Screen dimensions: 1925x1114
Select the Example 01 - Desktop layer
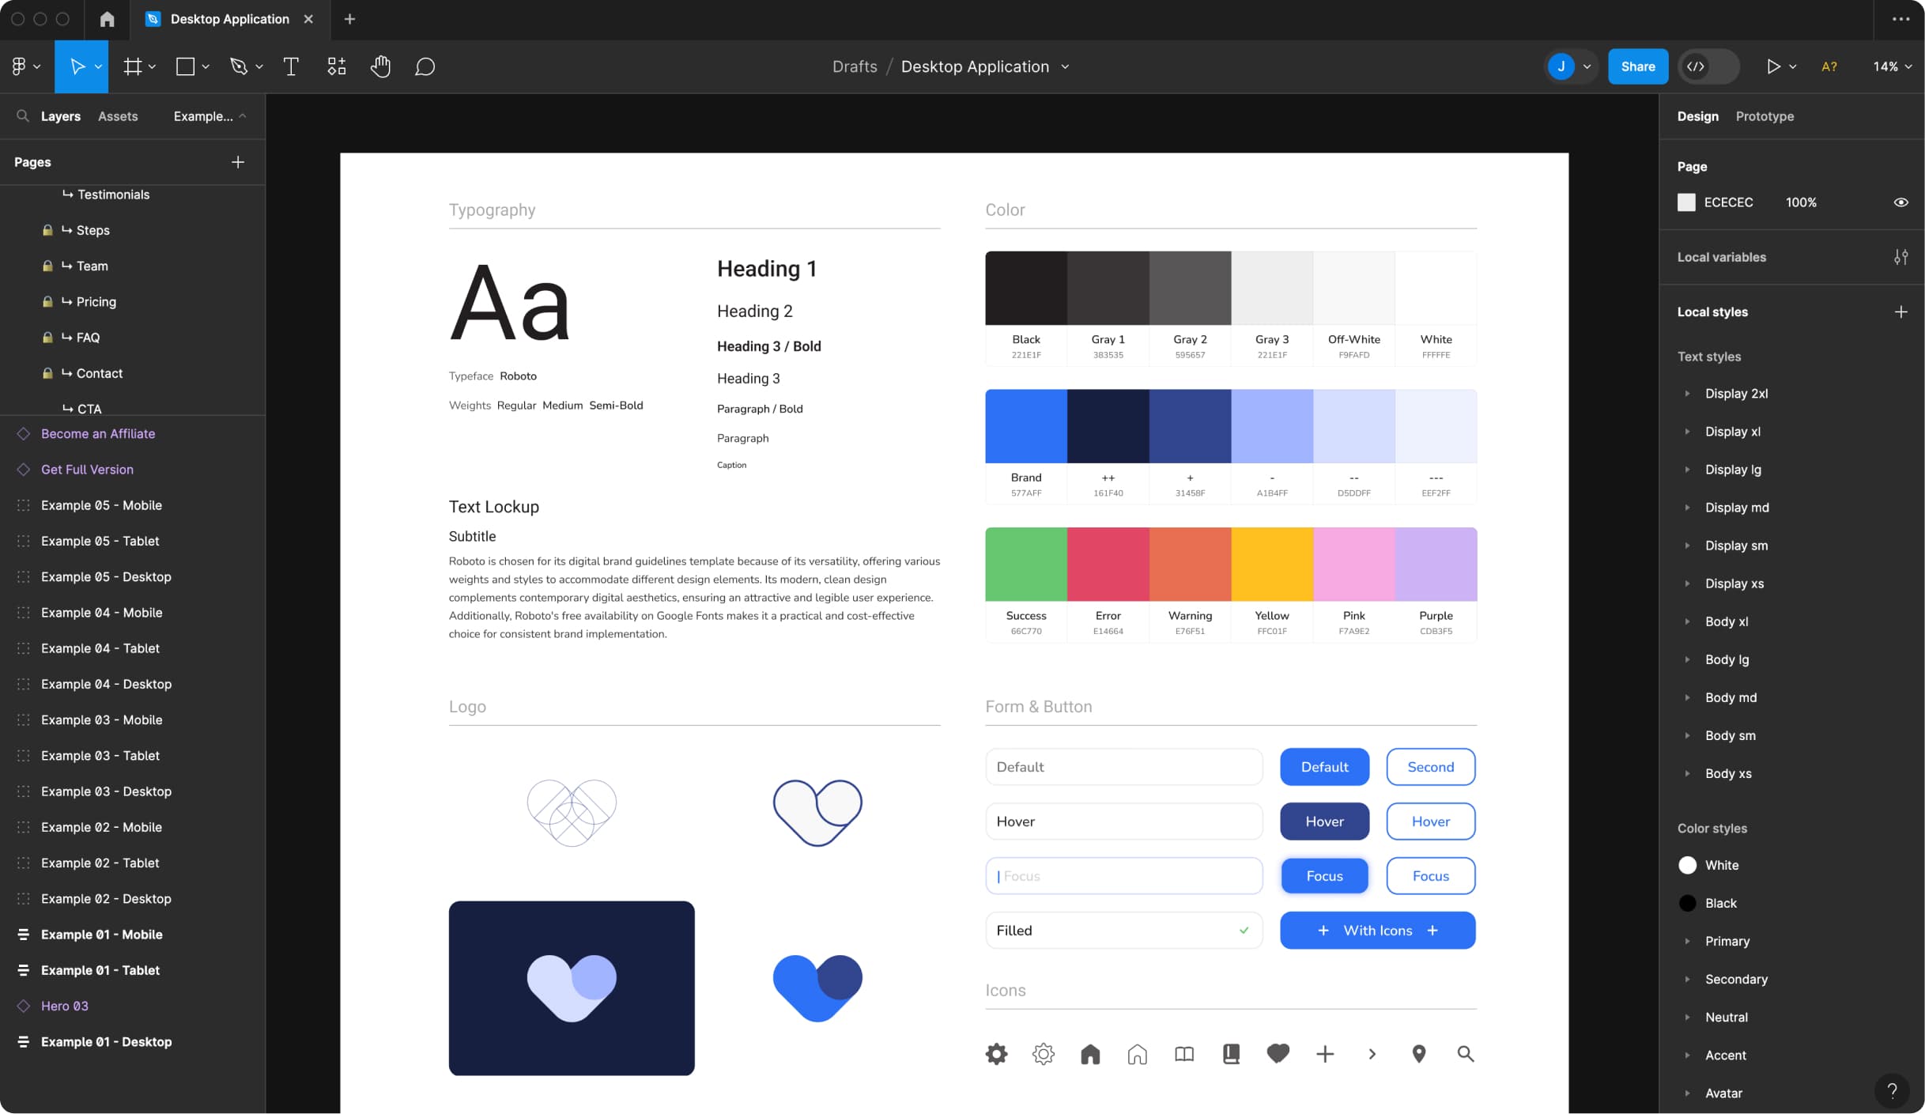[106, 1042]
